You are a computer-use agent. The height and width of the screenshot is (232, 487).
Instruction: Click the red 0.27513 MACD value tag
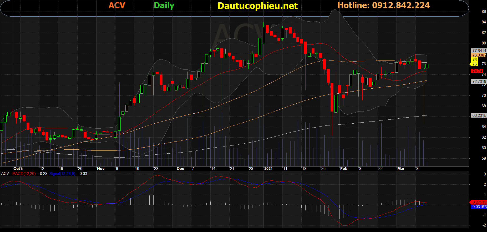point(479,202)
